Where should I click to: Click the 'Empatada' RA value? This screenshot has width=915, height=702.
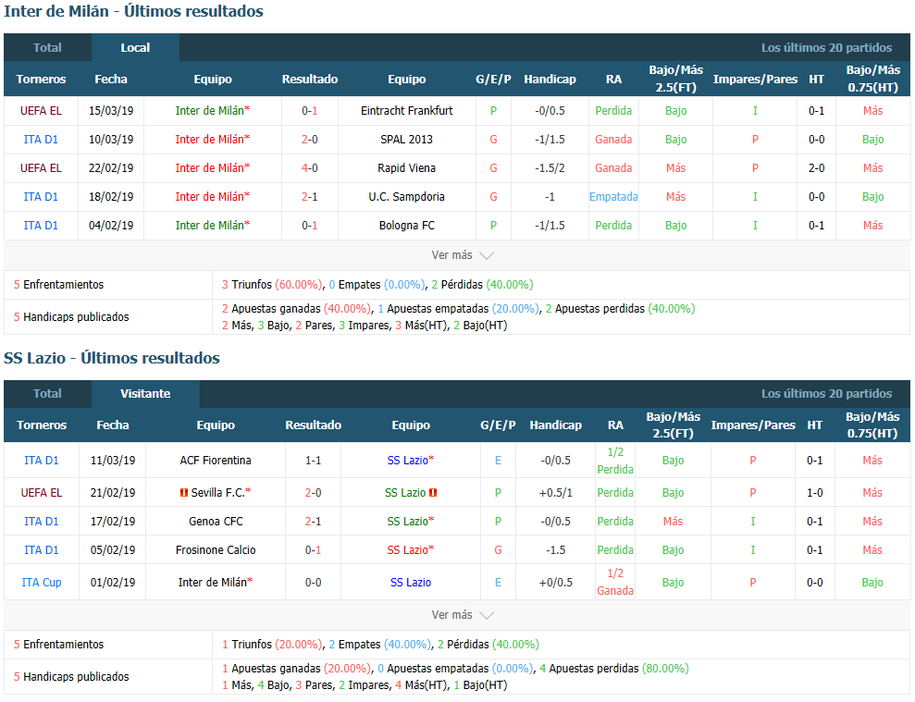(x=613, y=197)
